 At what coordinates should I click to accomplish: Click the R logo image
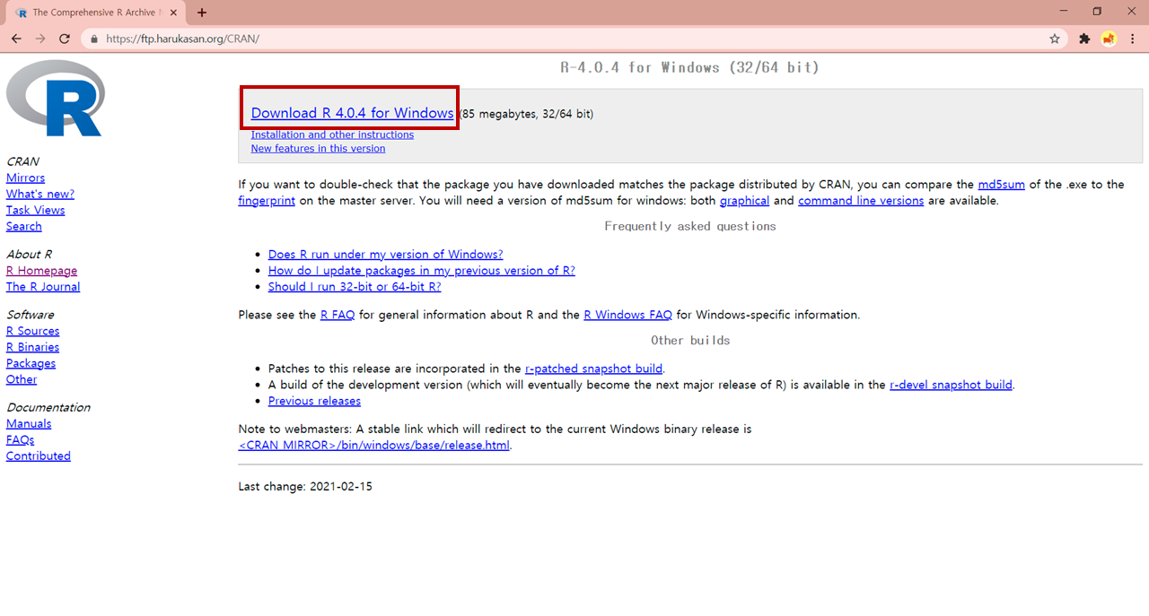click(x=56, y=98)
